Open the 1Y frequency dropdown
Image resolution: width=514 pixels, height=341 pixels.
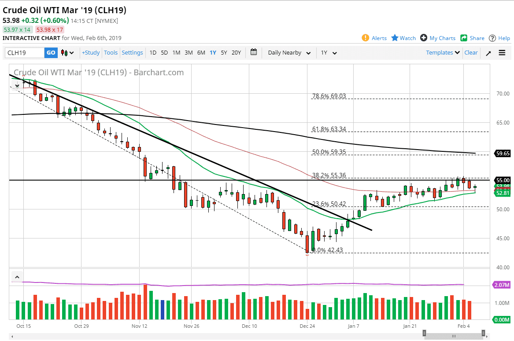tap(329, 52)
